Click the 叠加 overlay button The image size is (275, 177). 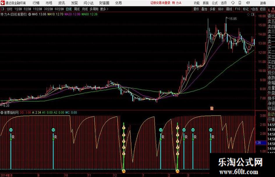[204, 9]
